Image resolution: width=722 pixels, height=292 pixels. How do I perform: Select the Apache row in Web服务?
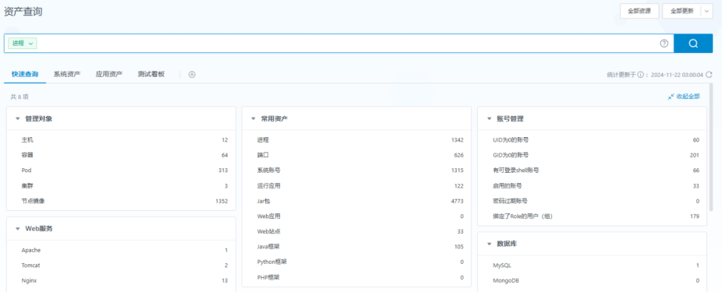pyautogui.click(x=121, y=250)
